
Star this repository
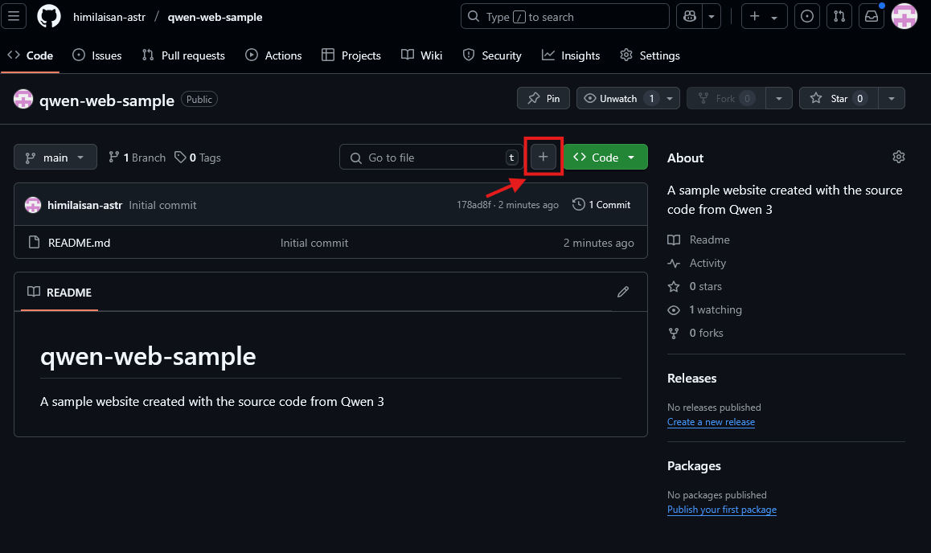click(x=839, y=99)
